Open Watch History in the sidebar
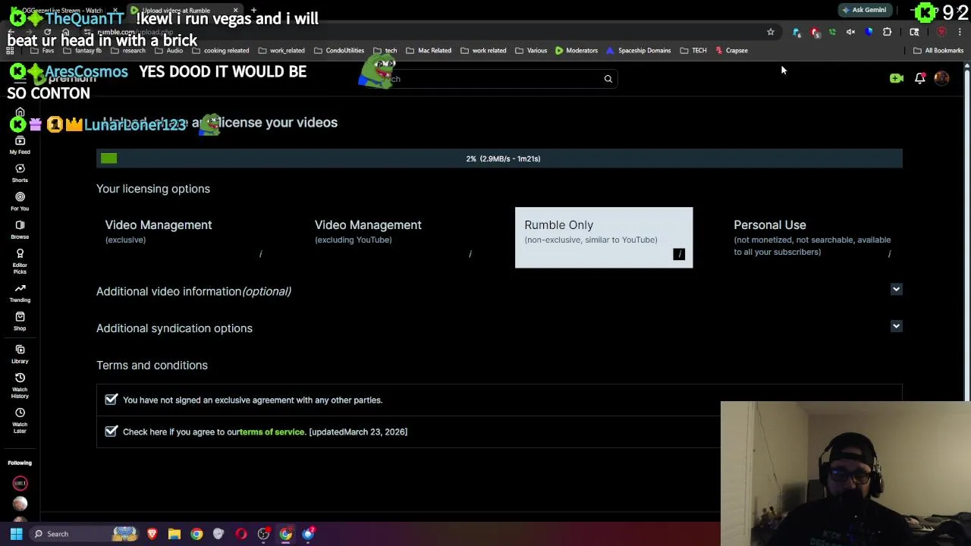Image resolution: width=971 pixels, height=546 pixels. tap(20, 385)
